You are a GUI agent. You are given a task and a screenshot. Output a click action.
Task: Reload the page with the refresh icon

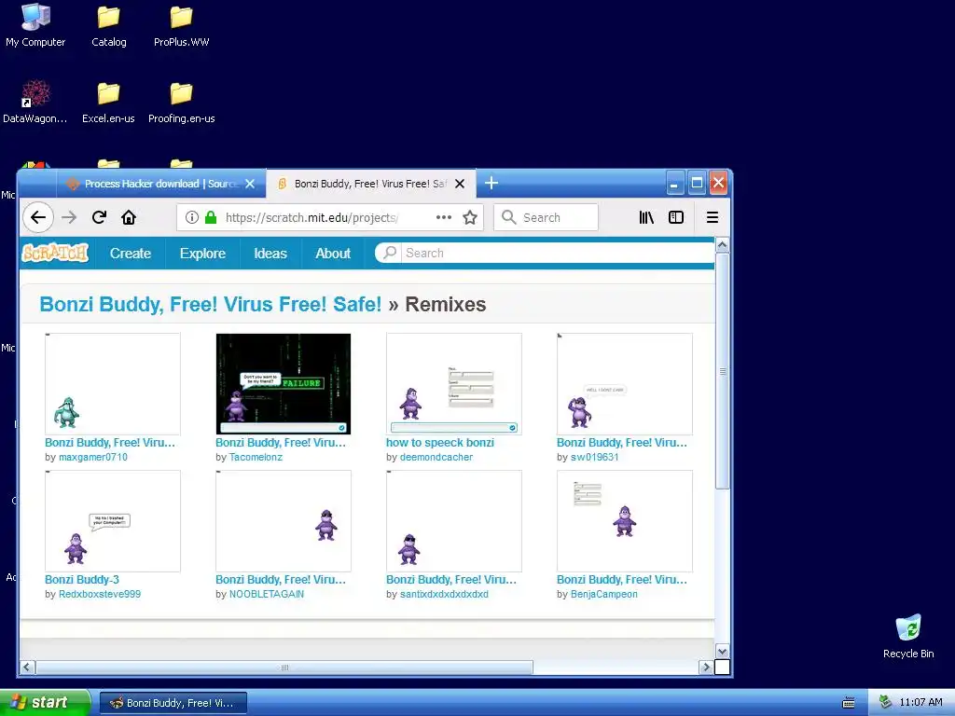(x=99, y=217)
